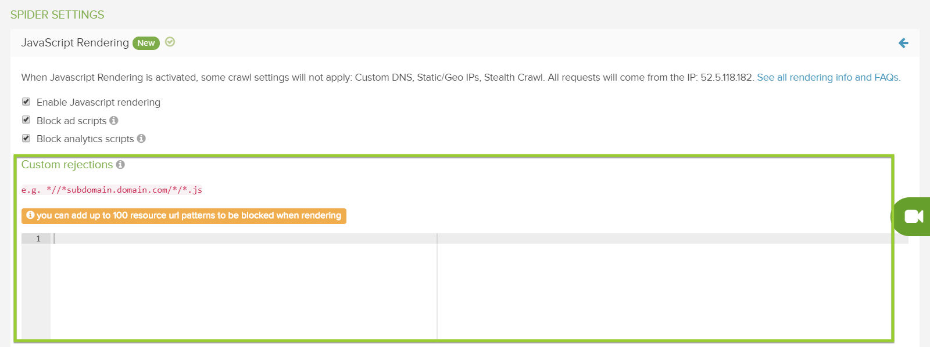This screenshot has height=347, width=930.
Task: Click the green New badge
Action: tap(146, 43)
